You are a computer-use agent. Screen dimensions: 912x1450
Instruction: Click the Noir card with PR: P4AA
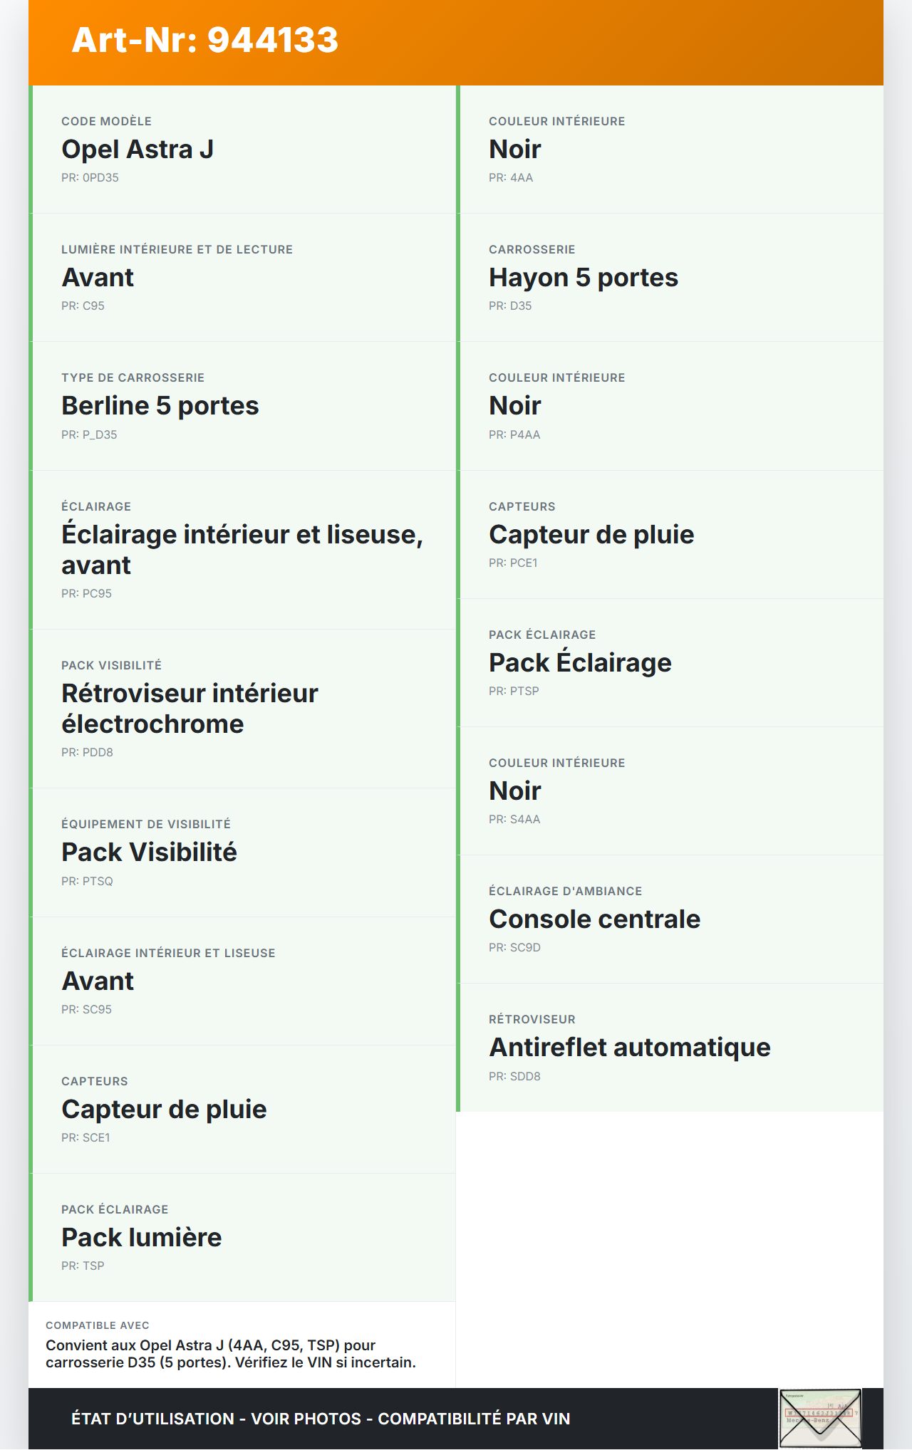[x=670, y=406]
